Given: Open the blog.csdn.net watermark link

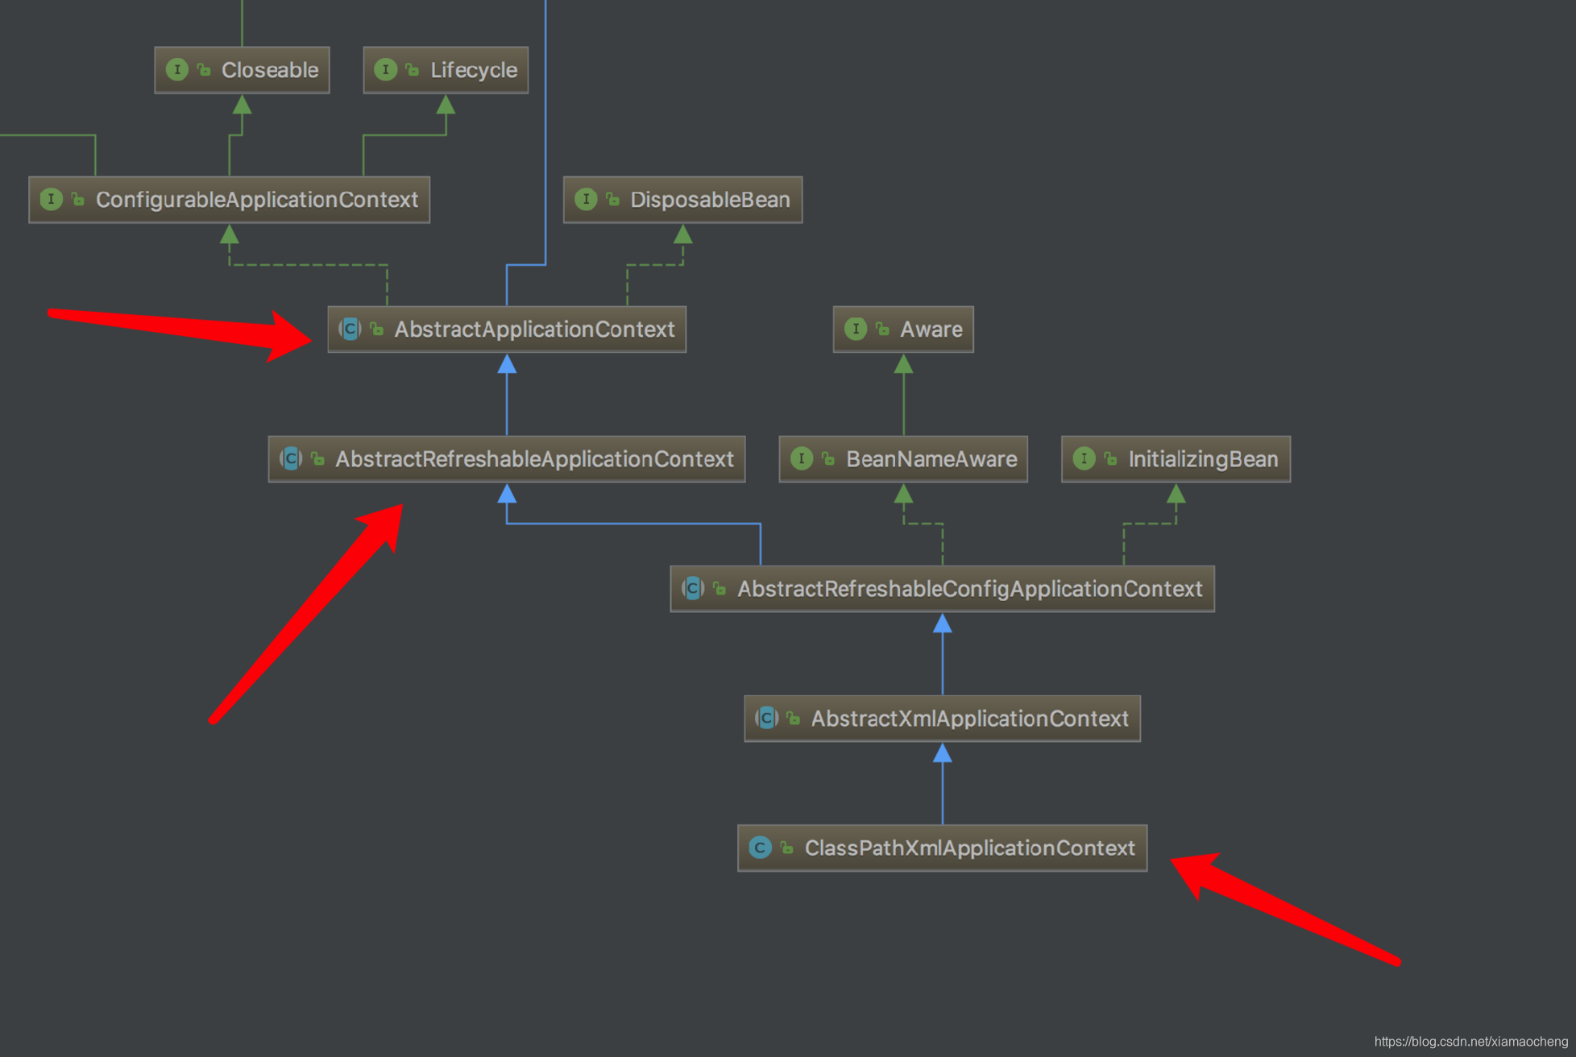Looking at the screenshot, I should point(1470,1041).
